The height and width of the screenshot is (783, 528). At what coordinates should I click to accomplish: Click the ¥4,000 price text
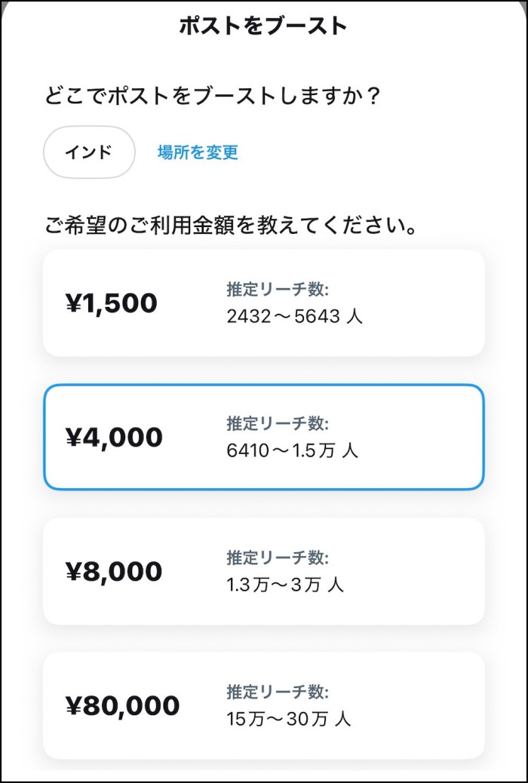(x=114, y=438)
